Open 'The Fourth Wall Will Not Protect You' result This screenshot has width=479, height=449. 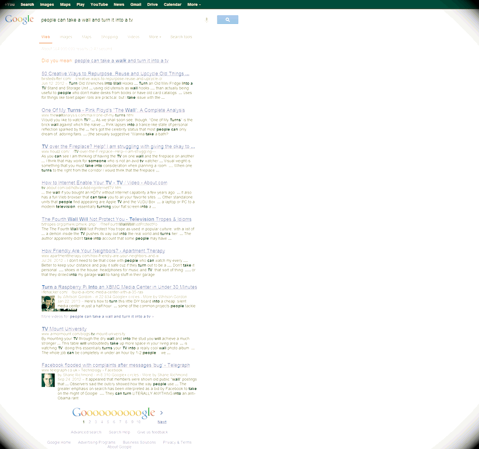(116, 219)
